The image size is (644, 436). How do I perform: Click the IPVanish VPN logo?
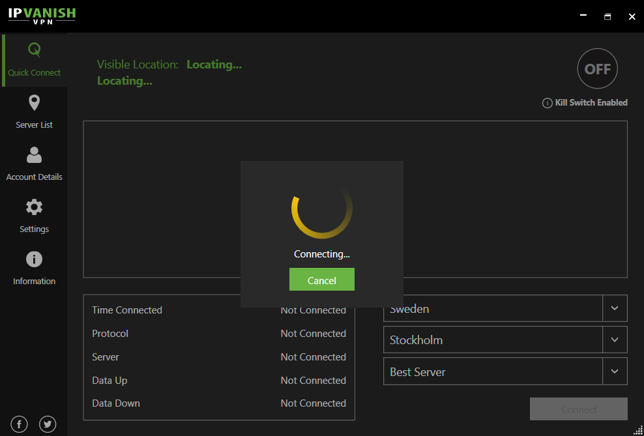tap(42, 16)
